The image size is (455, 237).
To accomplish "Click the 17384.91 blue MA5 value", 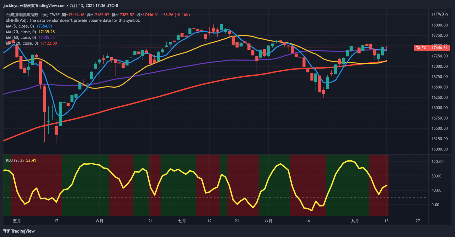I will tap(44, 26).
